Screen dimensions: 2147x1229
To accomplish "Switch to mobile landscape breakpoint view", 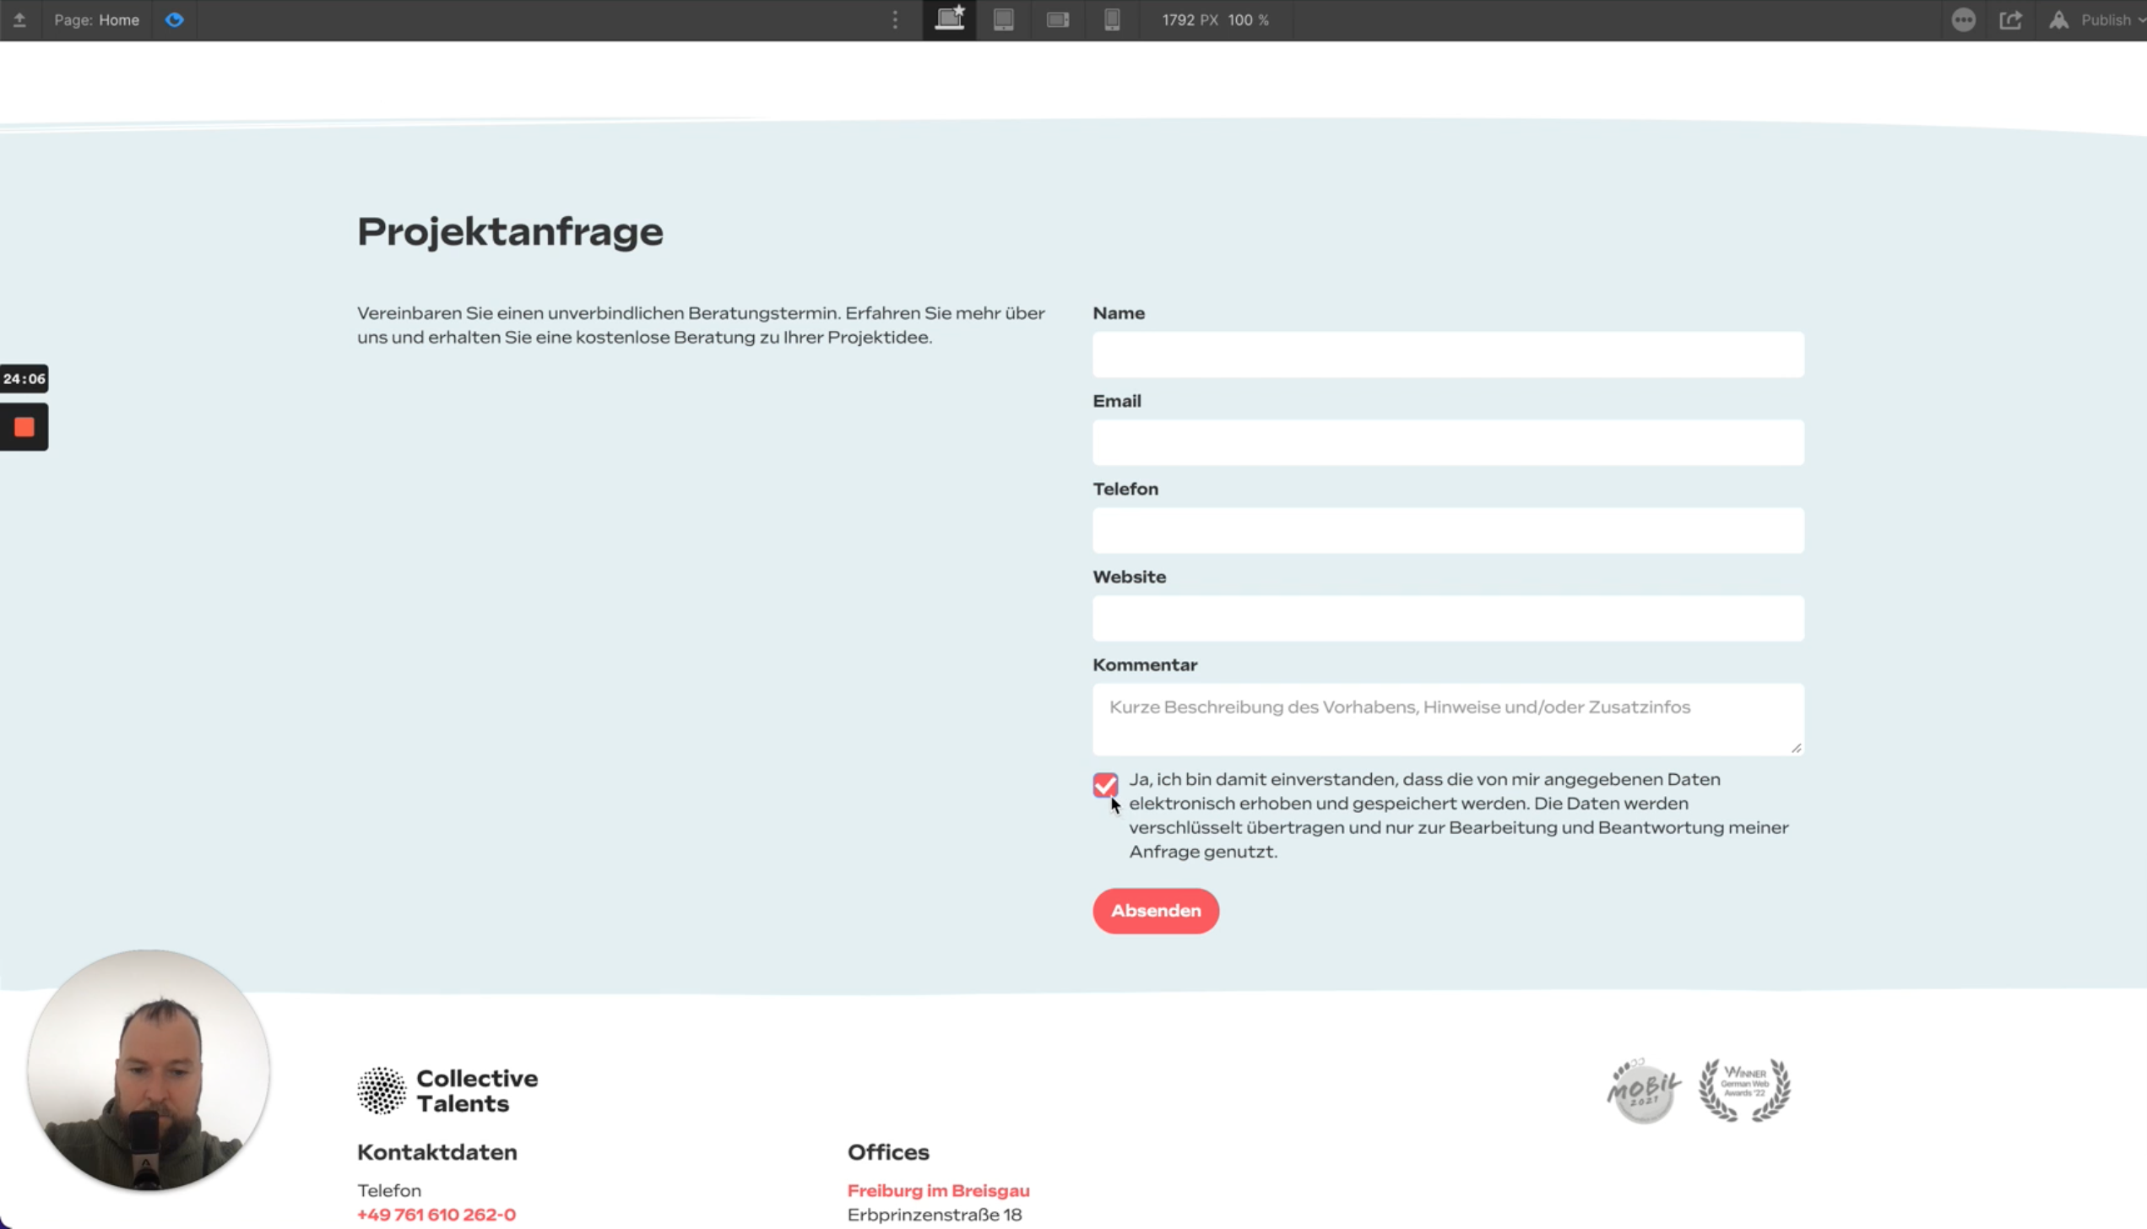I will pyautogui.click(x=1058, y=19).
